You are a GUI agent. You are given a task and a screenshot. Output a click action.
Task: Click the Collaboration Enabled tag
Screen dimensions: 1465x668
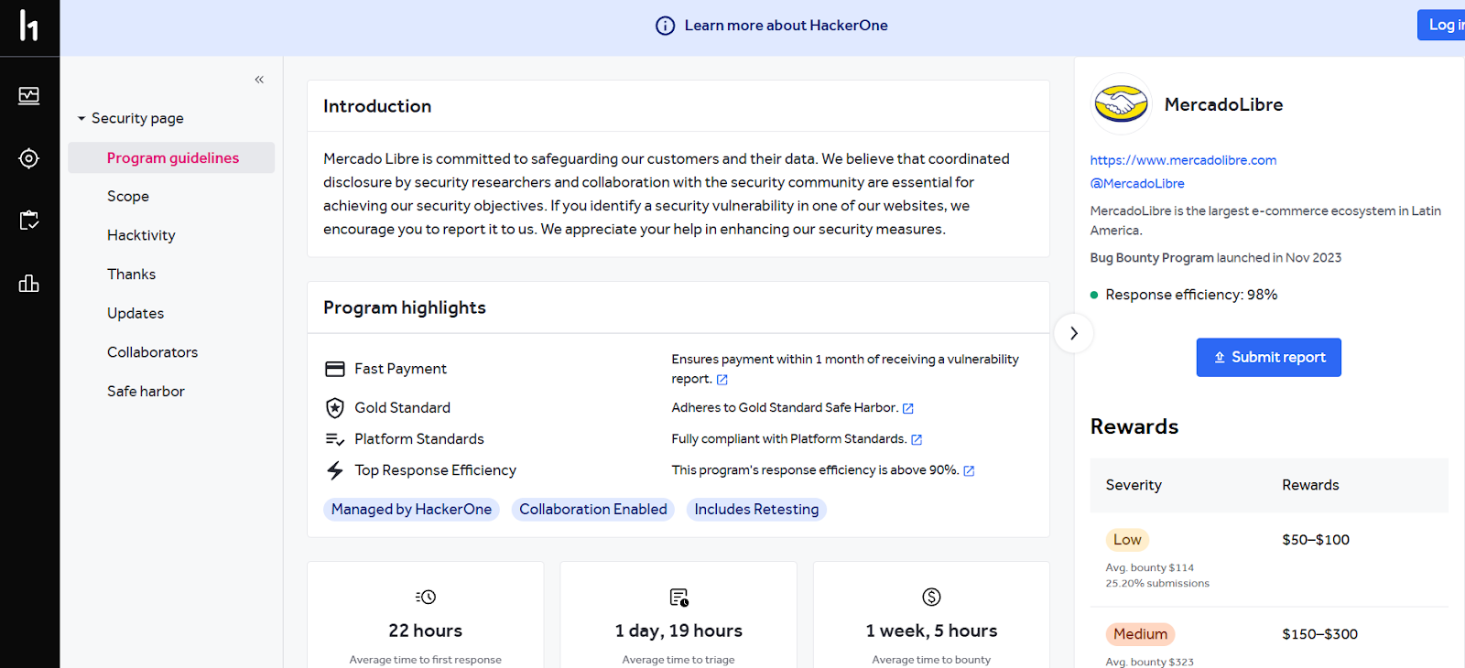coord(593,510)
